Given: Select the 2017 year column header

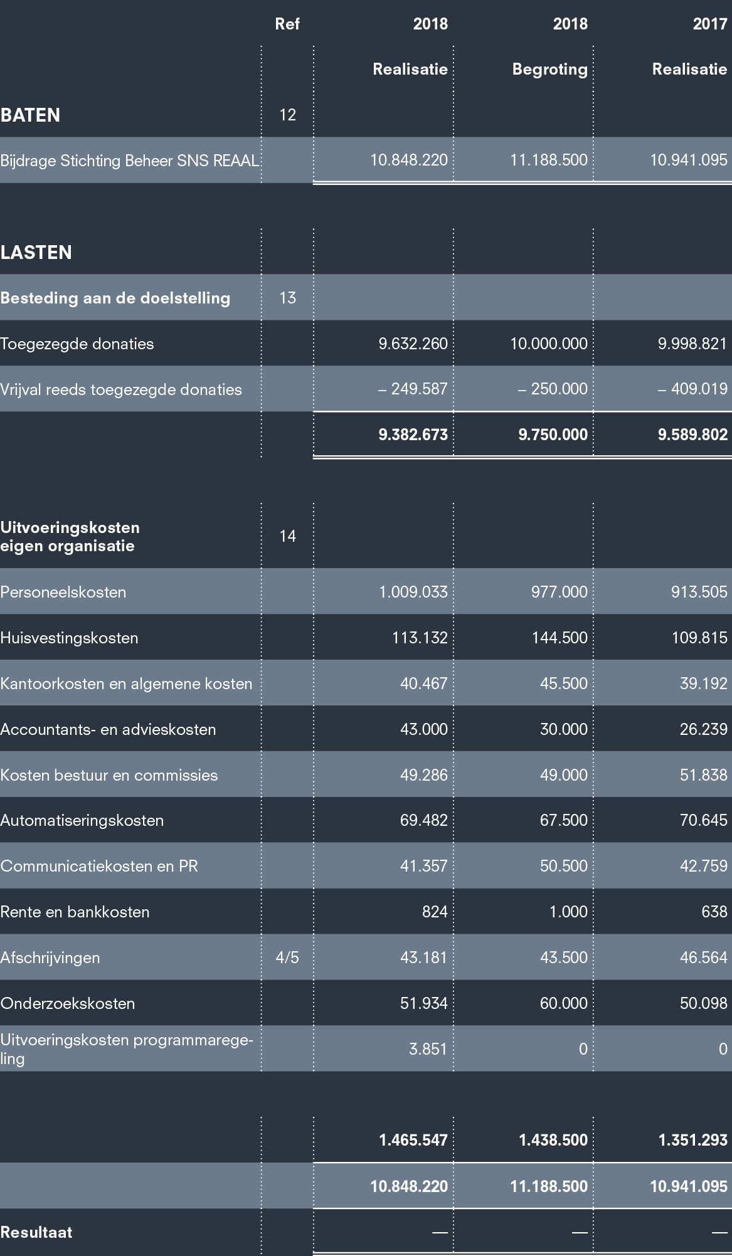Looking at the screenshot, I should click(709, 24).
